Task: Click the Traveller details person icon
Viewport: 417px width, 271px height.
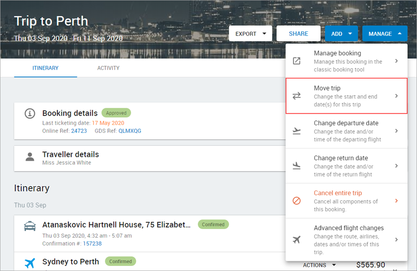Action: click(x=30, y=156)
